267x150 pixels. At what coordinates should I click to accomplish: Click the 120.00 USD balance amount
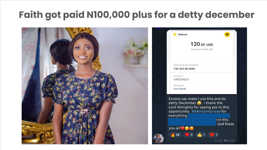pos(202,44)
